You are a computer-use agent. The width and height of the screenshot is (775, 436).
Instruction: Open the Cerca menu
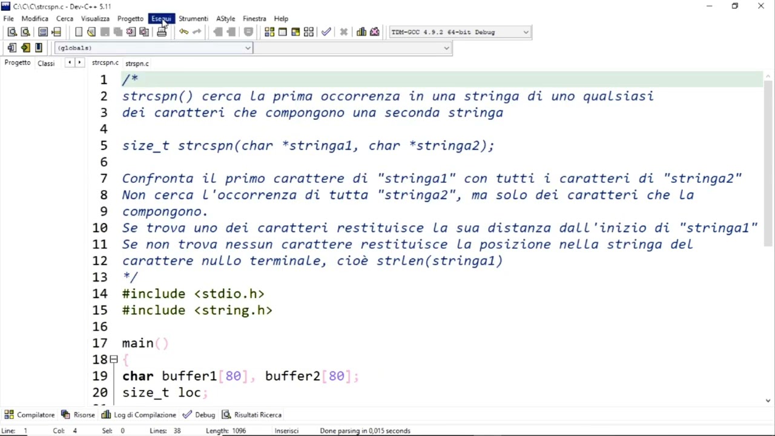pos(65,19)
